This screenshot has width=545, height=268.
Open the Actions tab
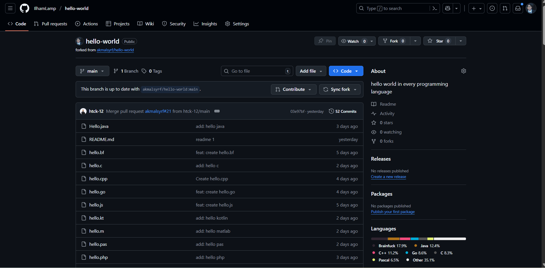coord(87,24)
